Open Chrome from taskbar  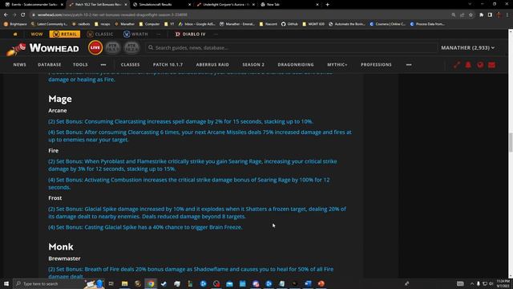click(x=151, y=283)
